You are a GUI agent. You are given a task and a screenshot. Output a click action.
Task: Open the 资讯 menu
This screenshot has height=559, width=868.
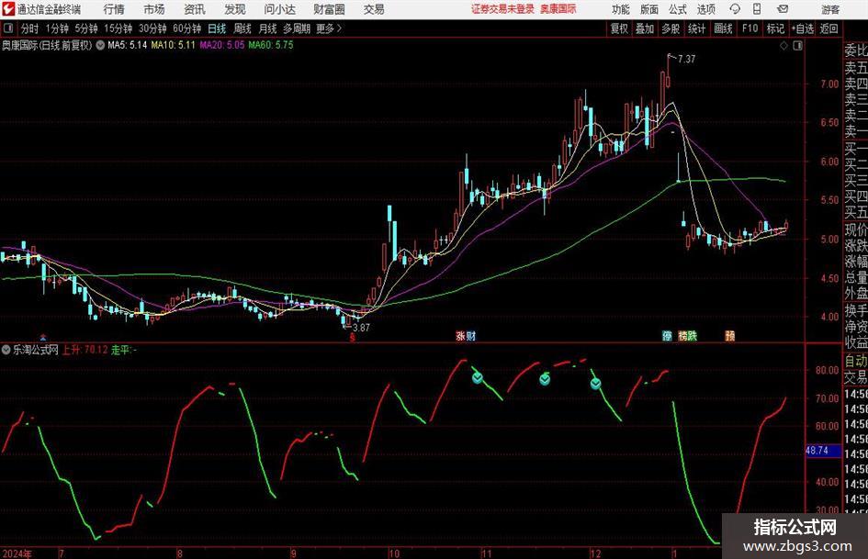[195, 9]
